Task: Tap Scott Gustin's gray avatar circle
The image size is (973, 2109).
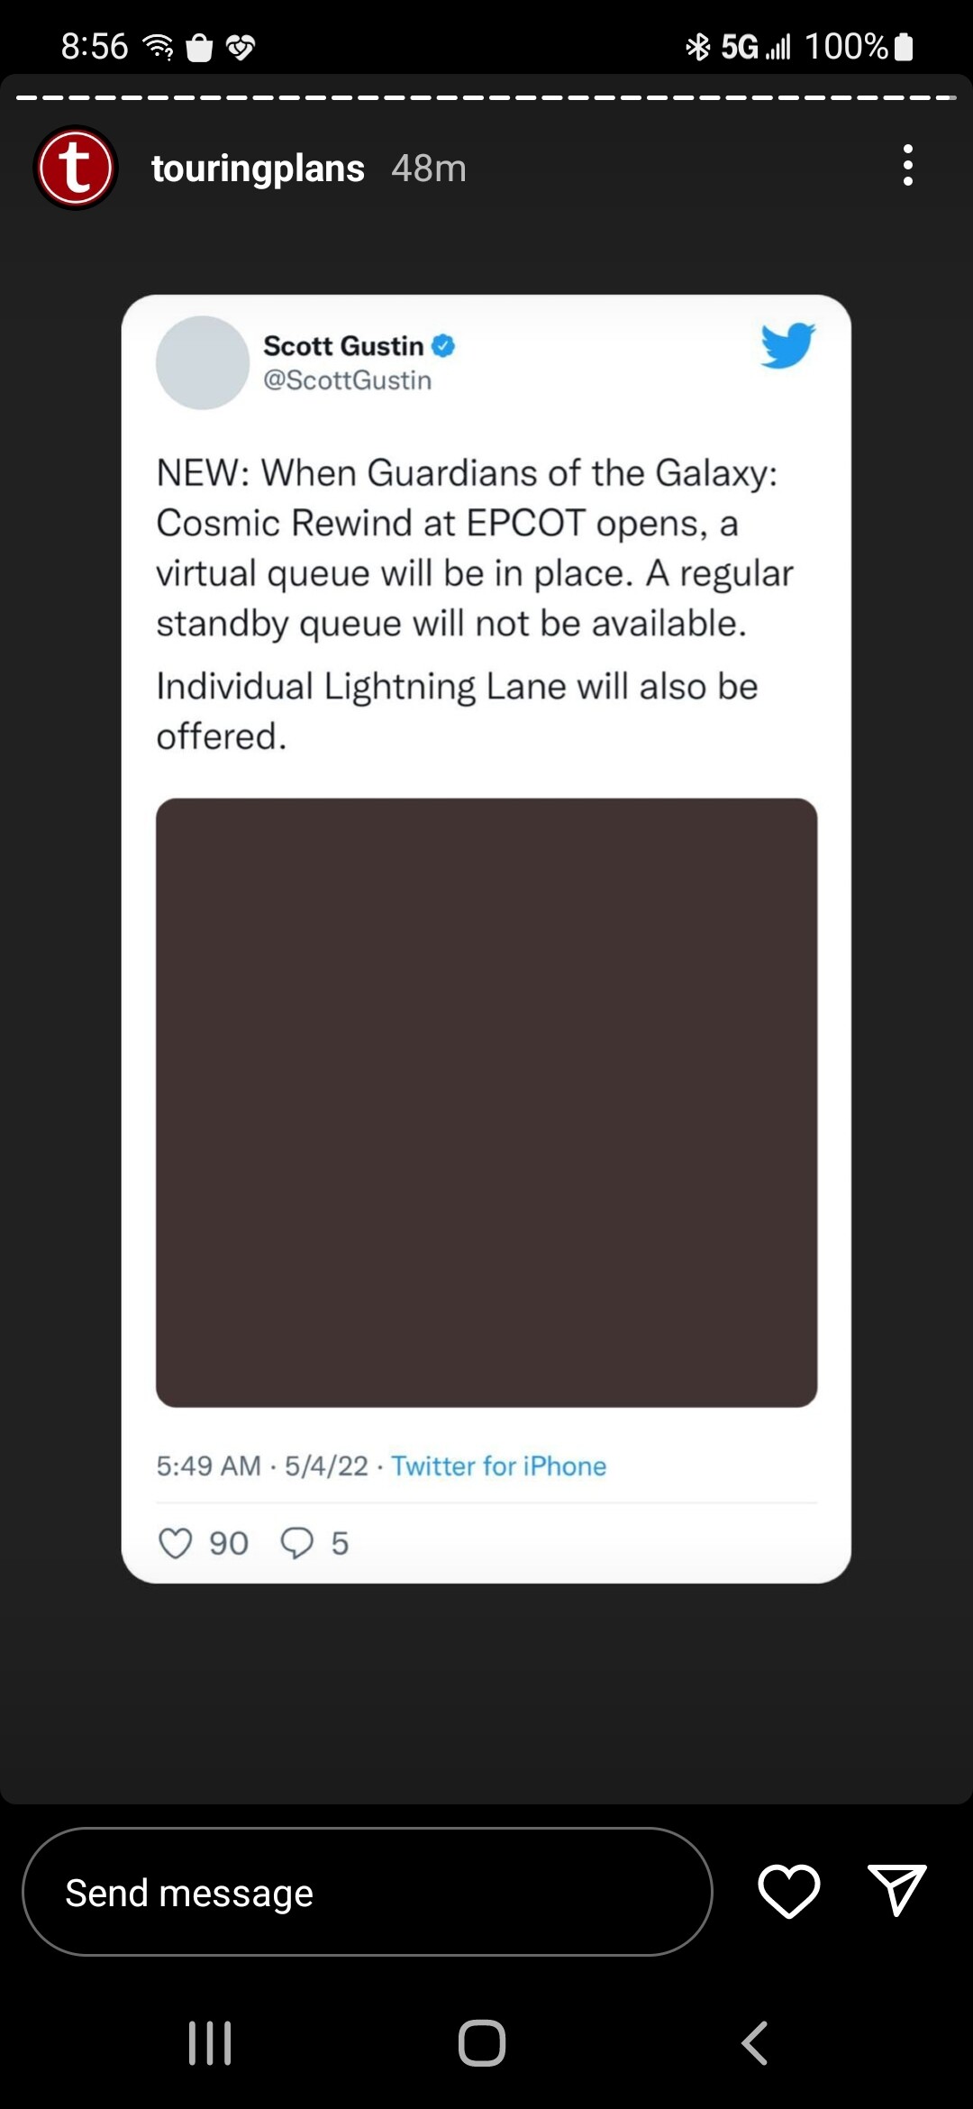Action: click(x=203, y=362)
